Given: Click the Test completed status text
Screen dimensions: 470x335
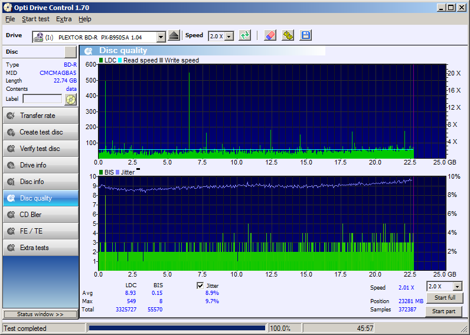Looking at the screenshot, I should 25,329.
